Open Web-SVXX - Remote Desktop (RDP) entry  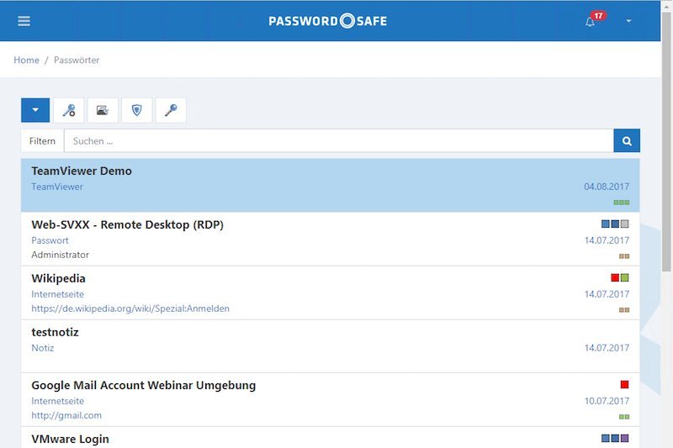pos(330,239)
